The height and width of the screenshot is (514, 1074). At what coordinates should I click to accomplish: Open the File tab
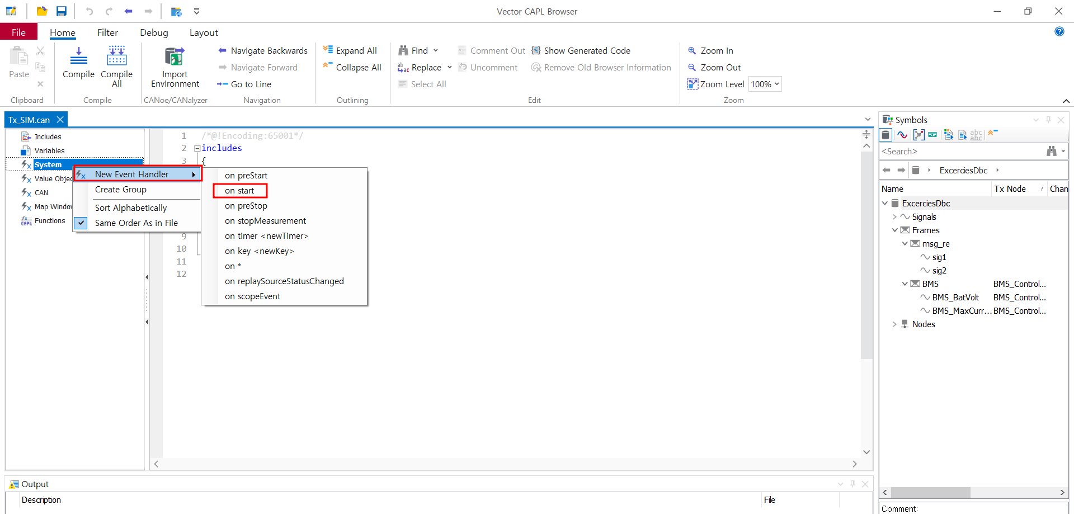[18, 32]
